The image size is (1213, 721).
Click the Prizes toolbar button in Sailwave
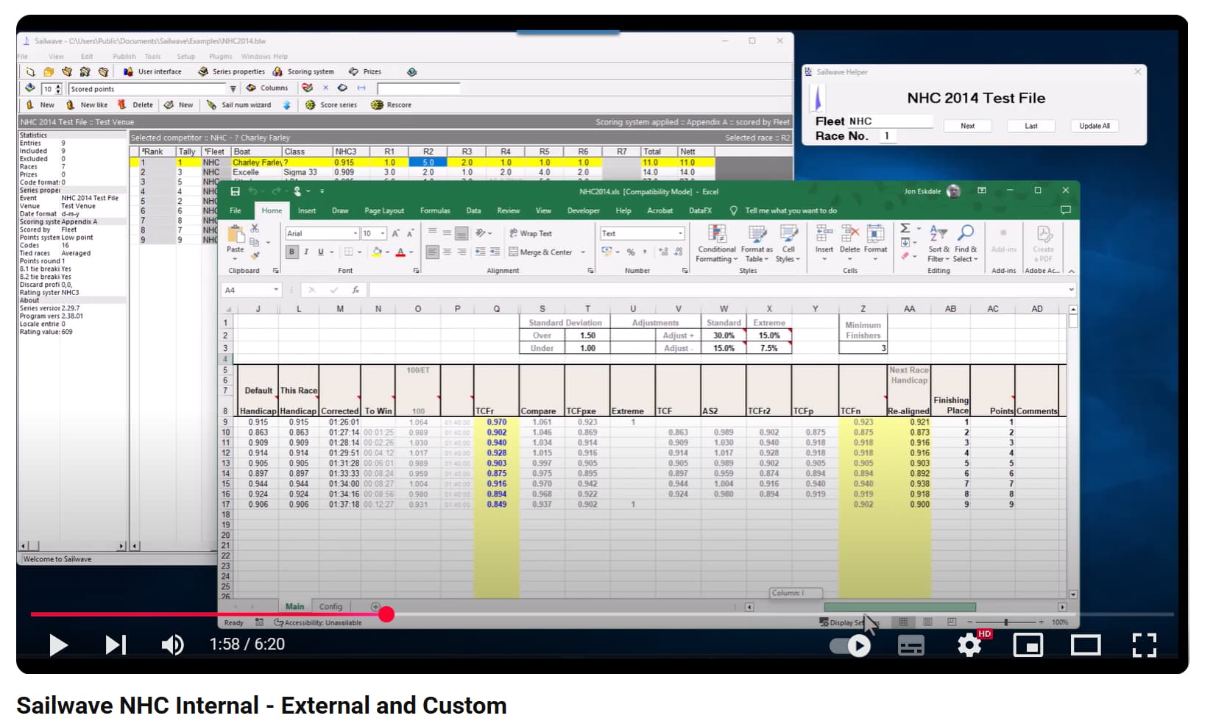point(365,71)
